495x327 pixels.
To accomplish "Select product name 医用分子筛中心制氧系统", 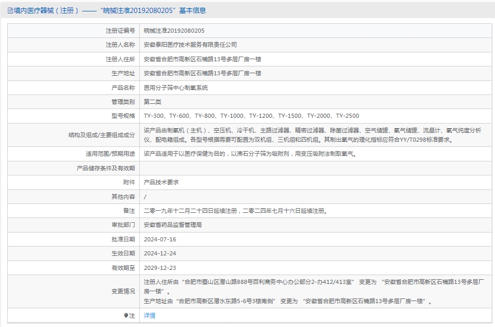I will coord(176,88).
